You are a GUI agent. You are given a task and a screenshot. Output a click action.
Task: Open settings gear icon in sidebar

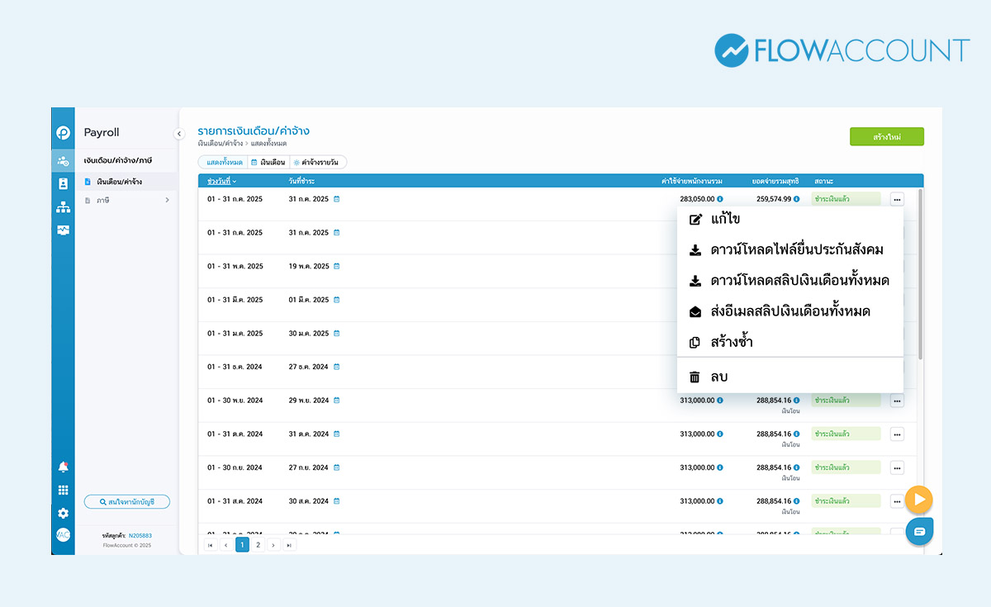63,513
